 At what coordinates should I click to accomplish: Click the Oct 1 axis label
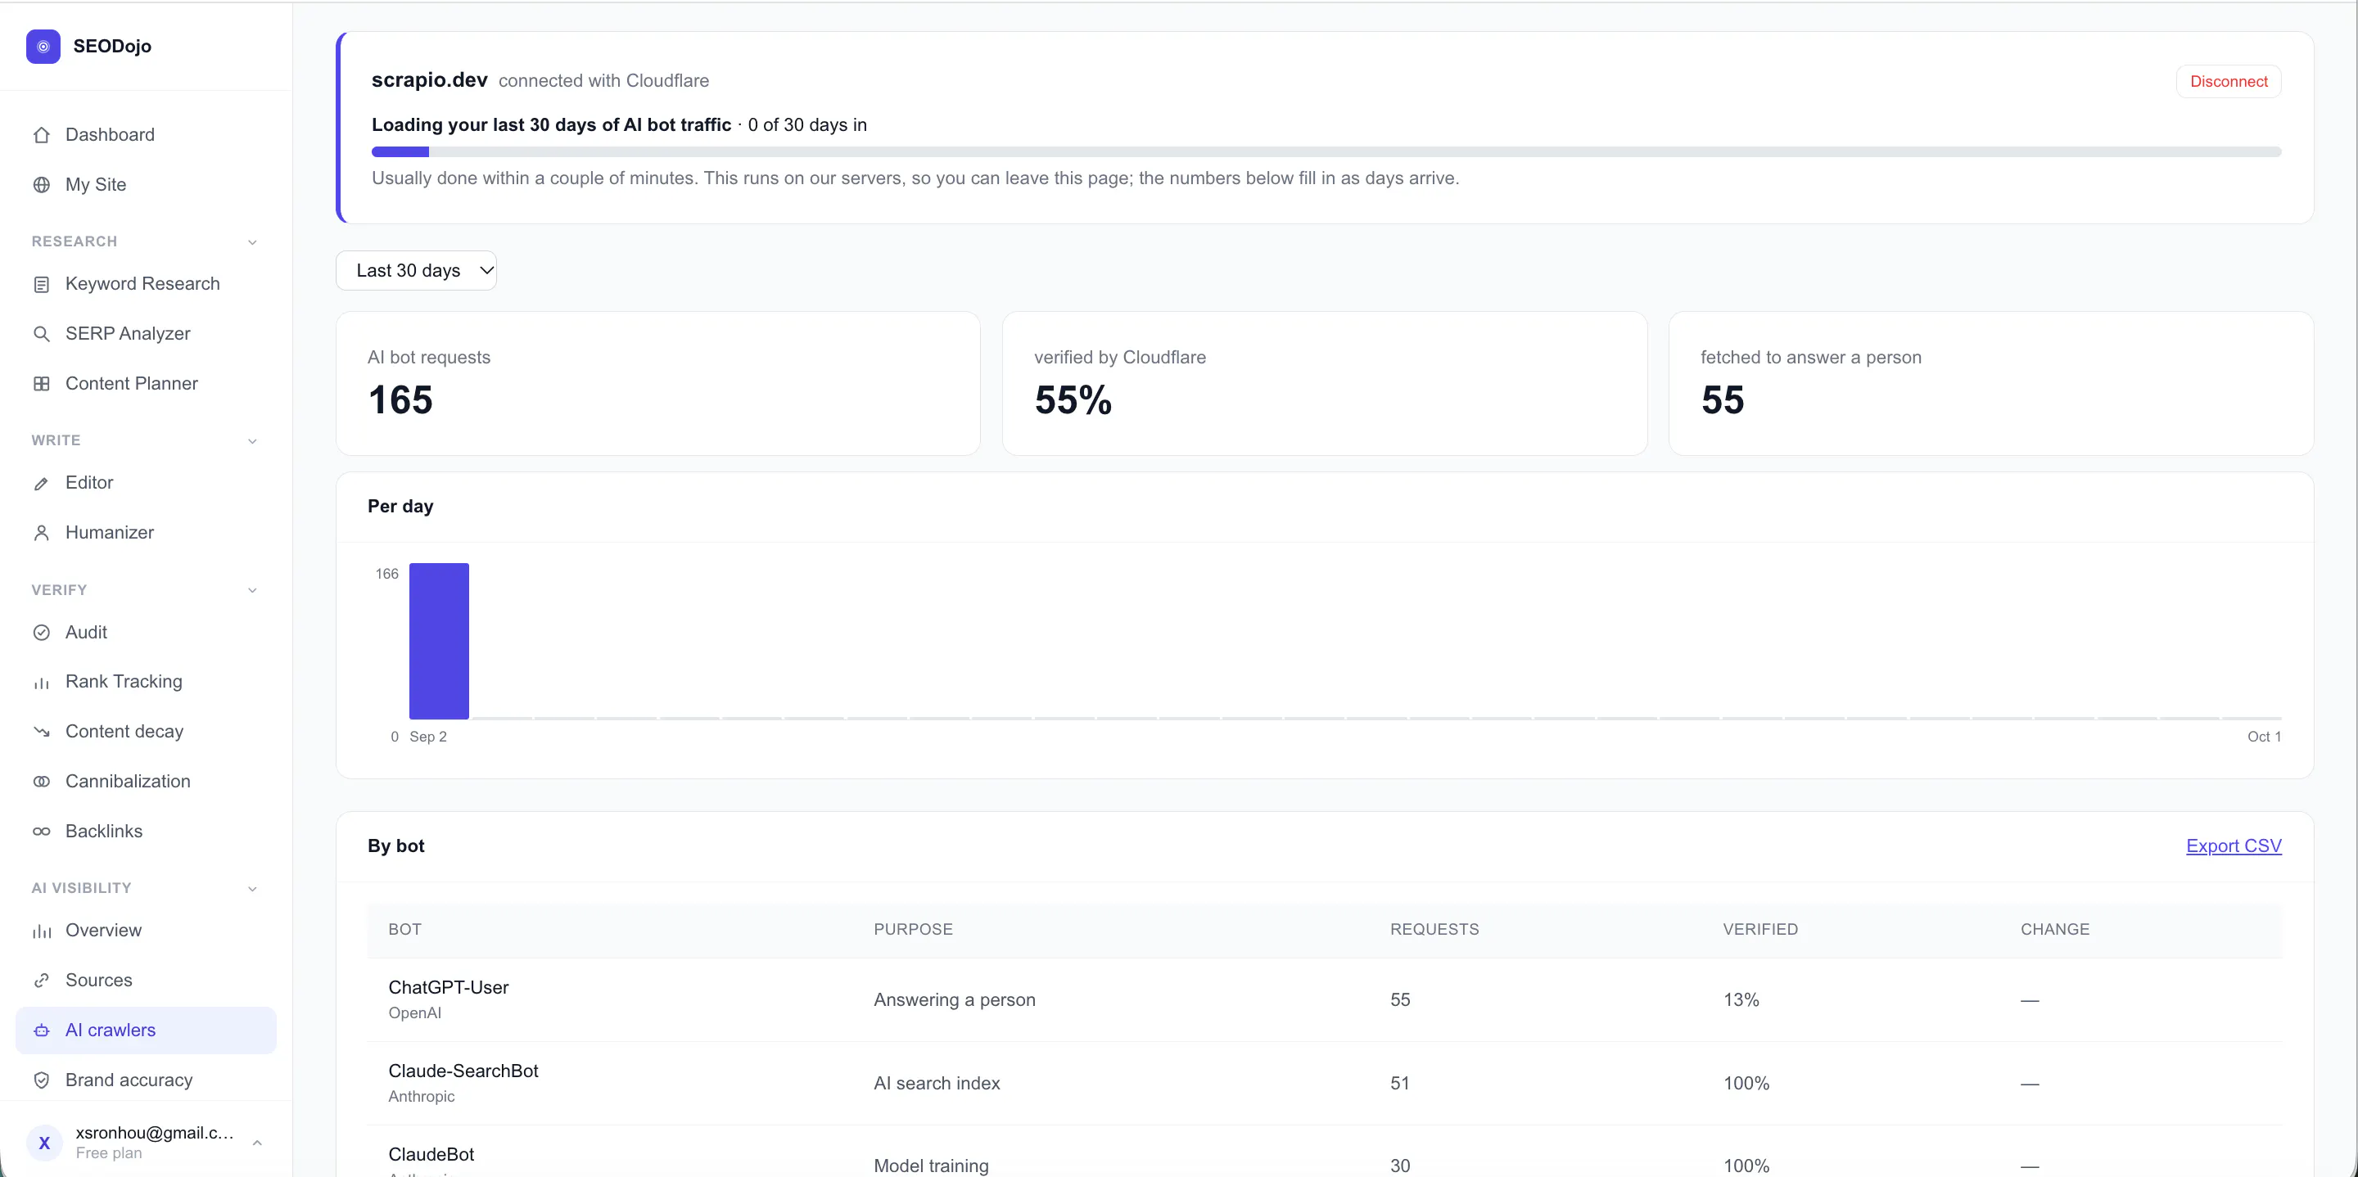pos(2264,737)
